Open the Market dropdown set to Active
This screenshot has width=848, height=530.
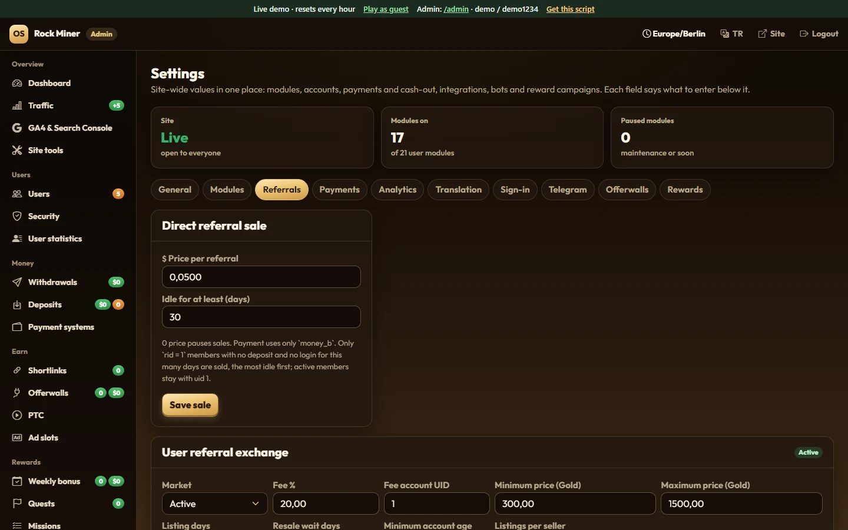[x=215, y=503]
